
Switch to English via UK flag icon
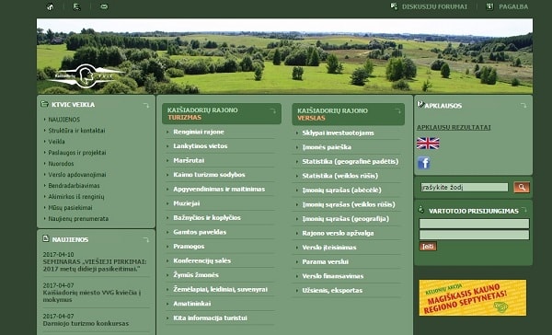click(x=428, y=144)
